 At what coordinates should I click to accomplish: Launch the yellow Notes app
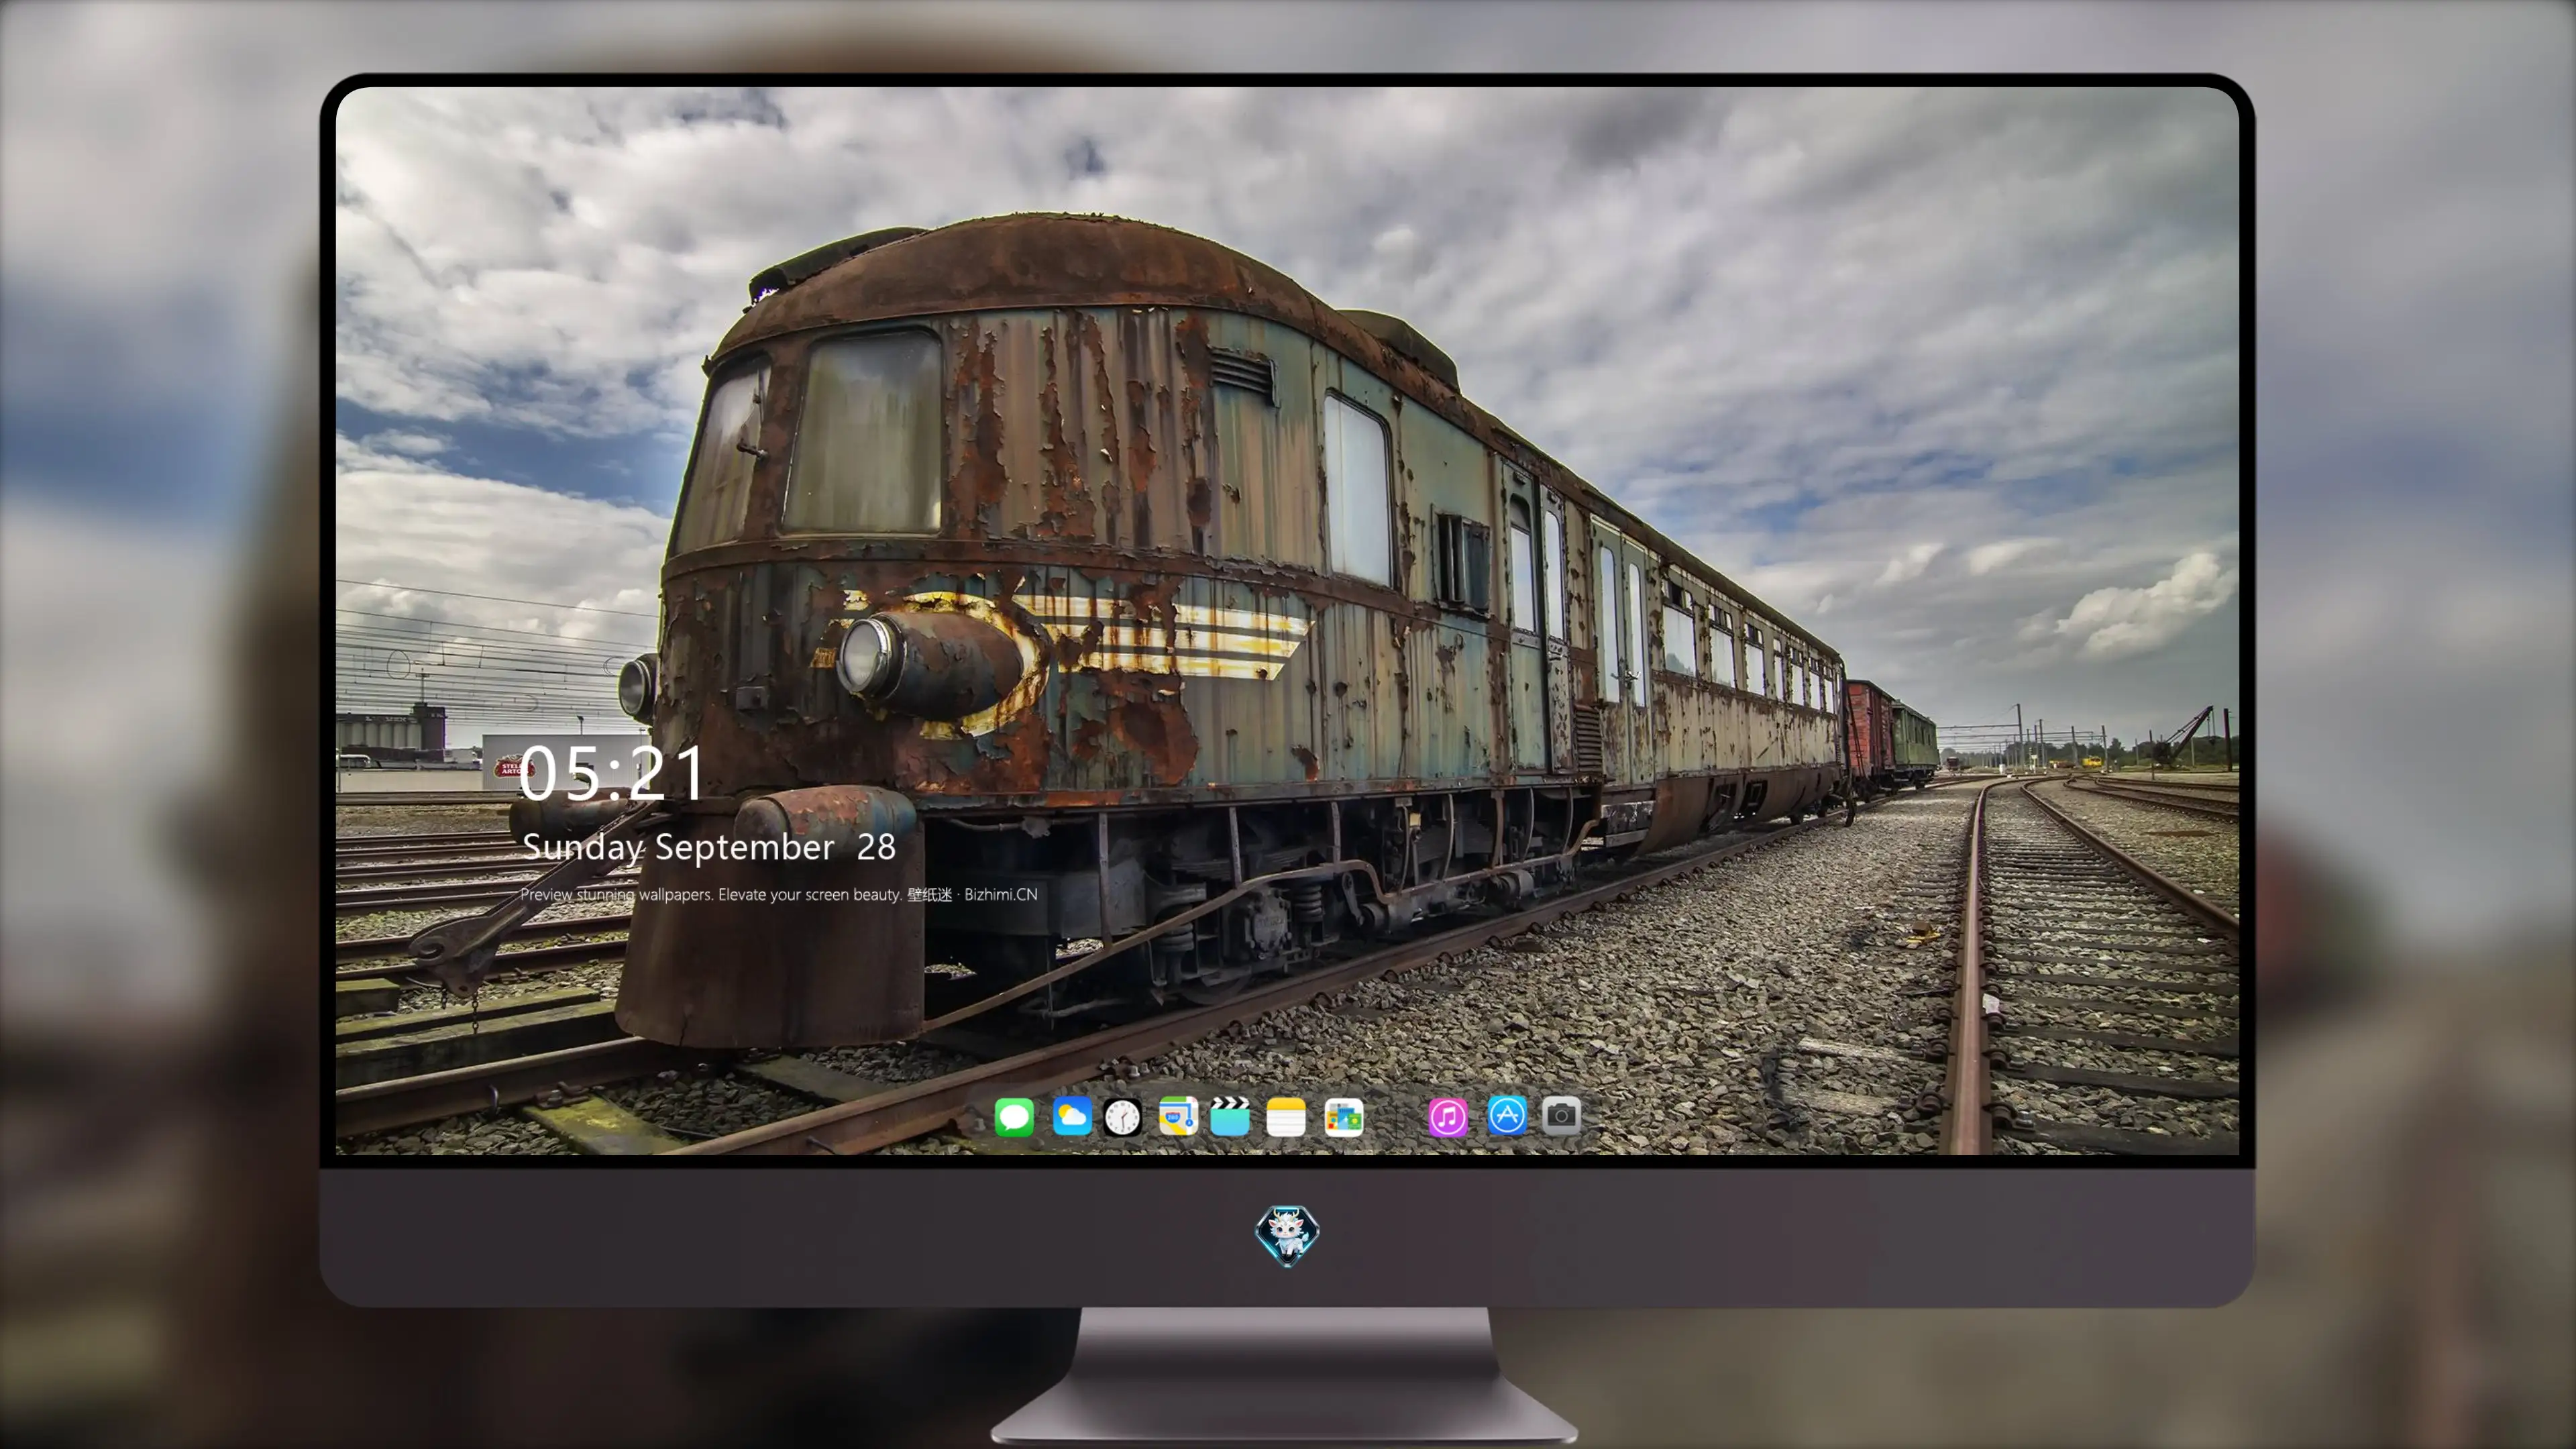click(x=1286, y=1116)
